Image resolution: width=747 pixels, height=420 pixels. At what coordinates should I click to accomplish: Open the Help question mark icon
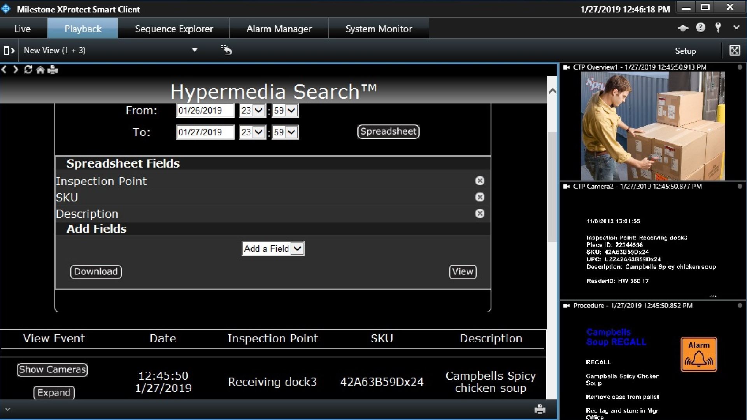point(701,28)
